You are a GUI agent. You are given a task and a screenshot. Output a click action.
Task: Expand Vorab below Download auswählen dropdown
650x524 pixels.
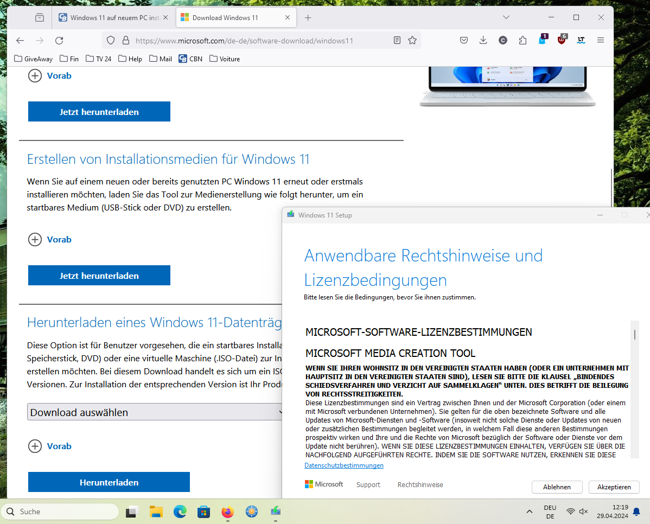pyautogui.click(x=50, y=446)
